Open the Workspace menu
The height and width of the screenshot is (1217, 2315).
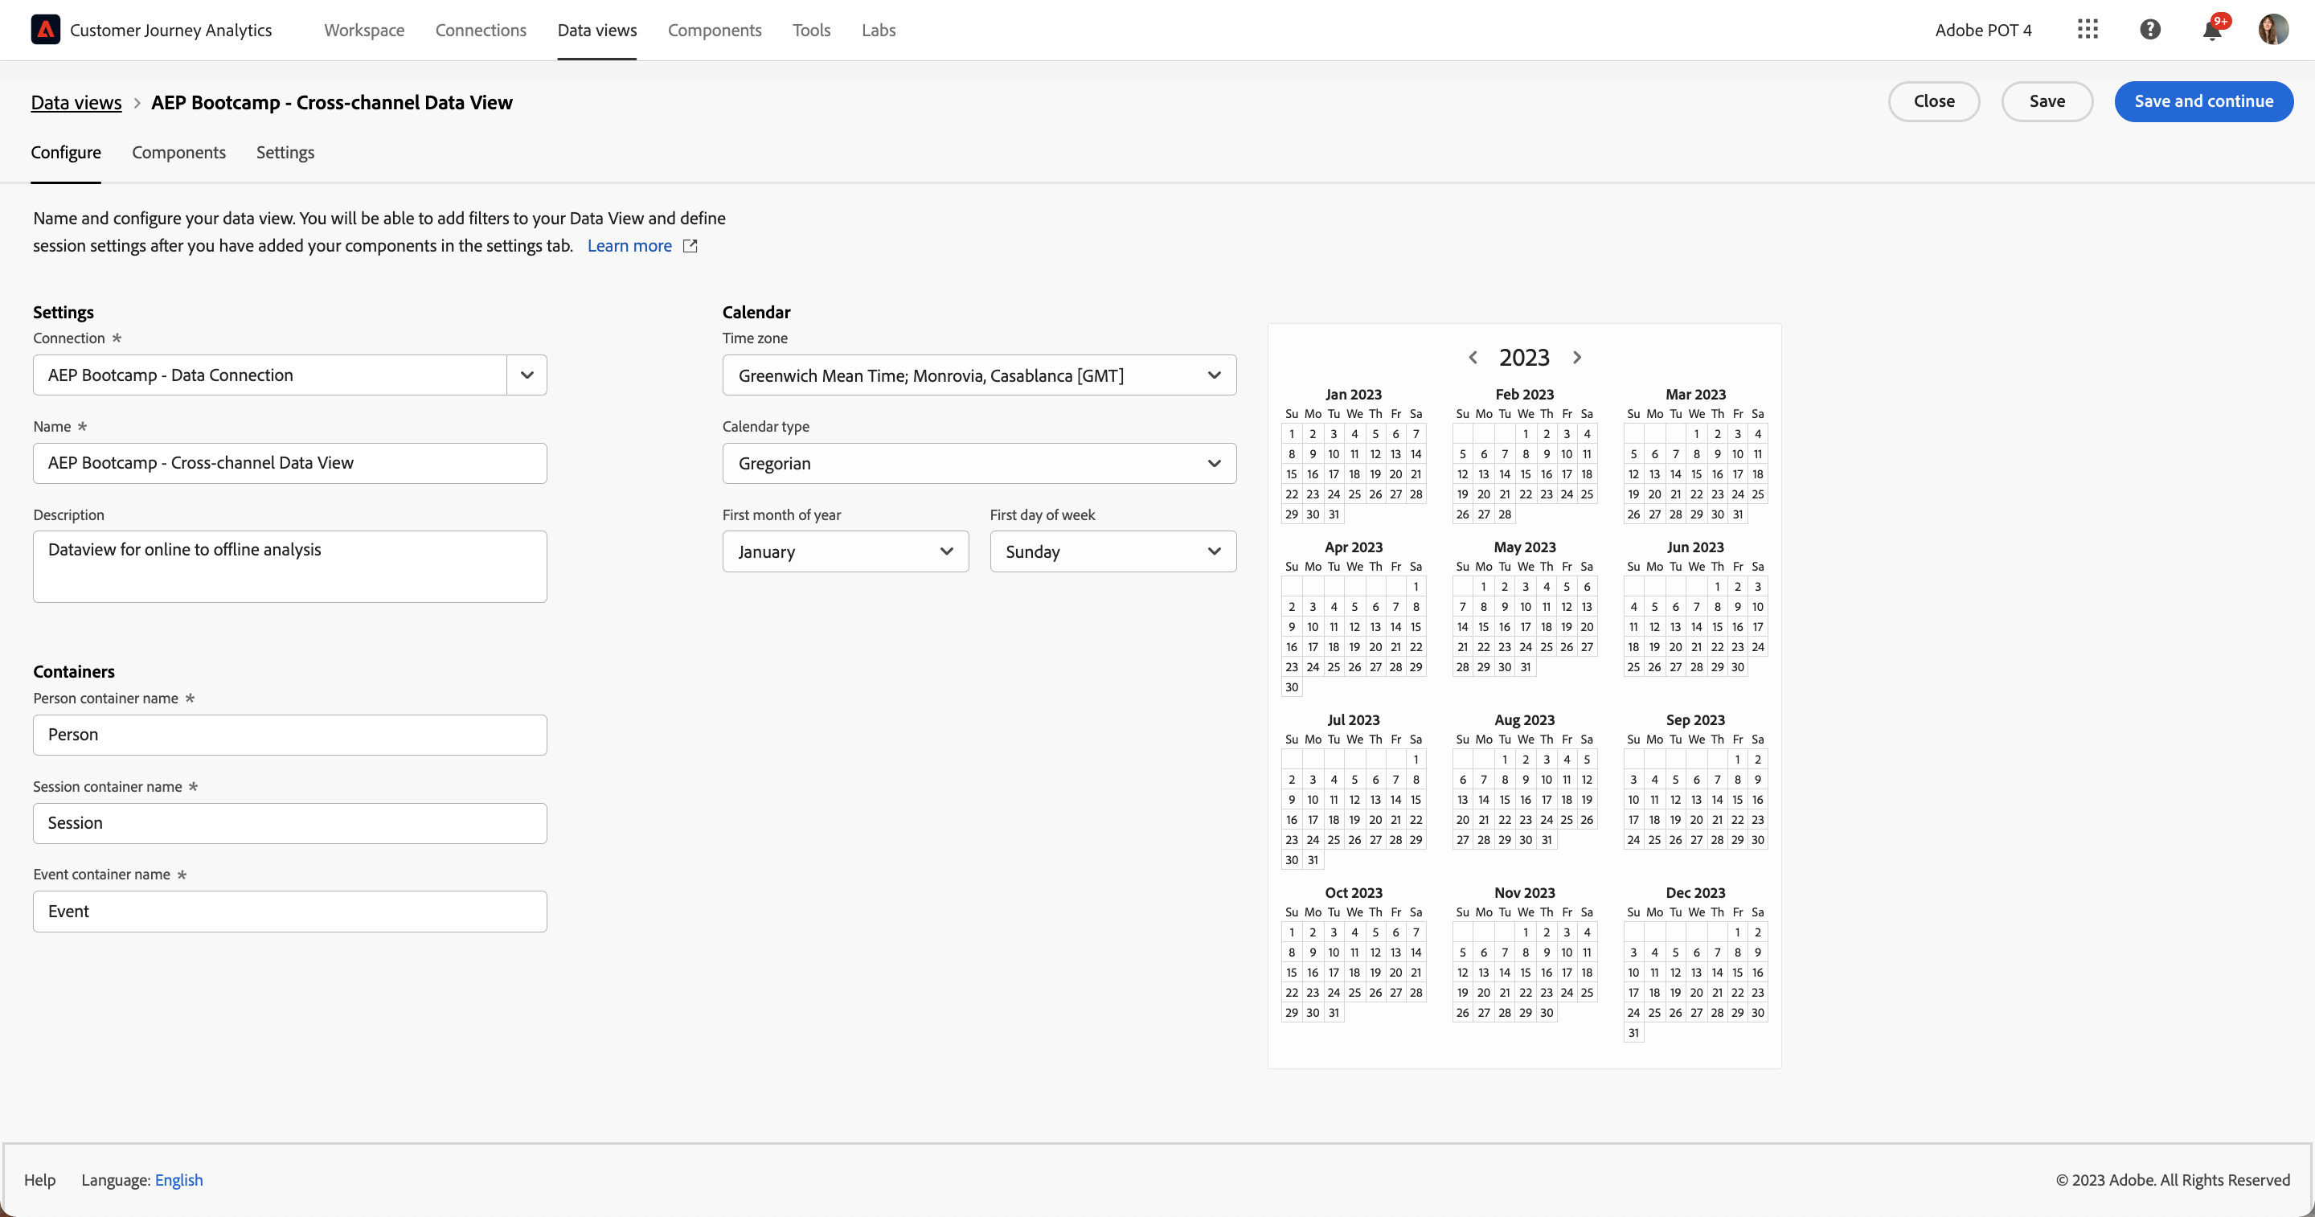pyautogui.click(x=364, y=30)
